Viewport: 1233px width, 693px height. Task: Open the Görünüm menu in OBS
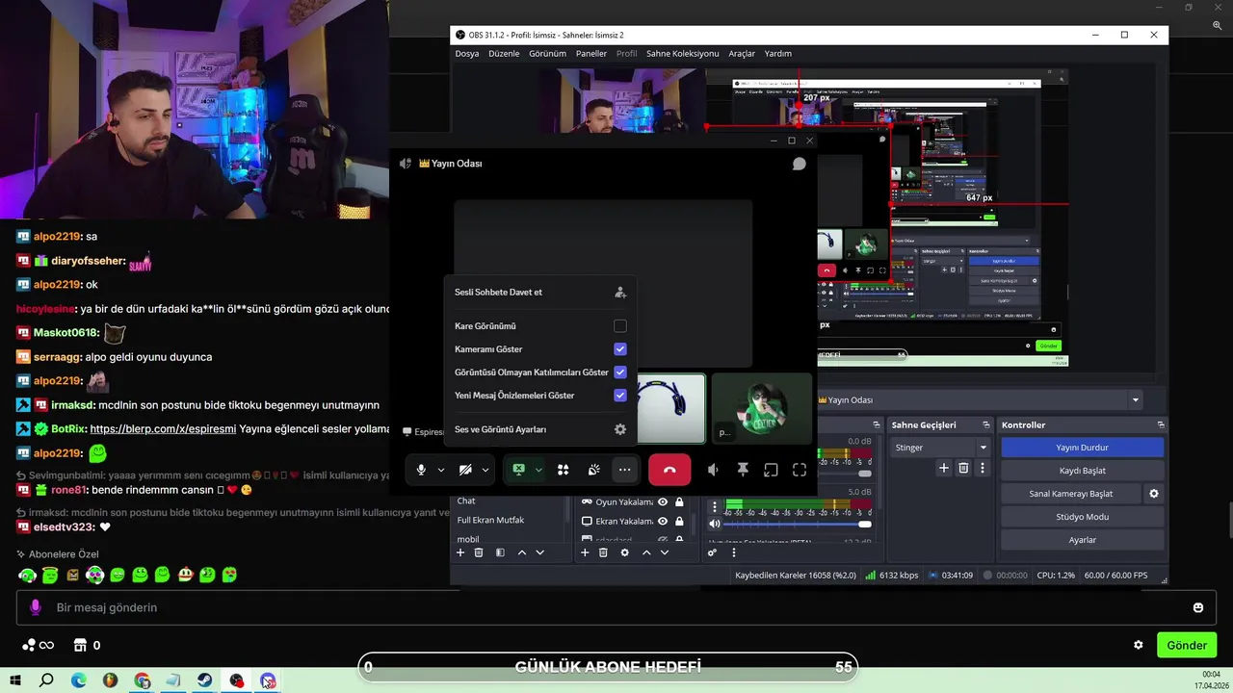tap(547, 54)
